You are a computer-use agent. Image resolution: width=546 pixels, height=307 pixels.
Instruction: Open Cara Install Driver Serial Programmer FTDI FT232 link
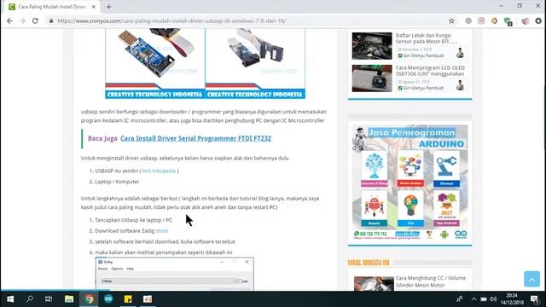195,138
